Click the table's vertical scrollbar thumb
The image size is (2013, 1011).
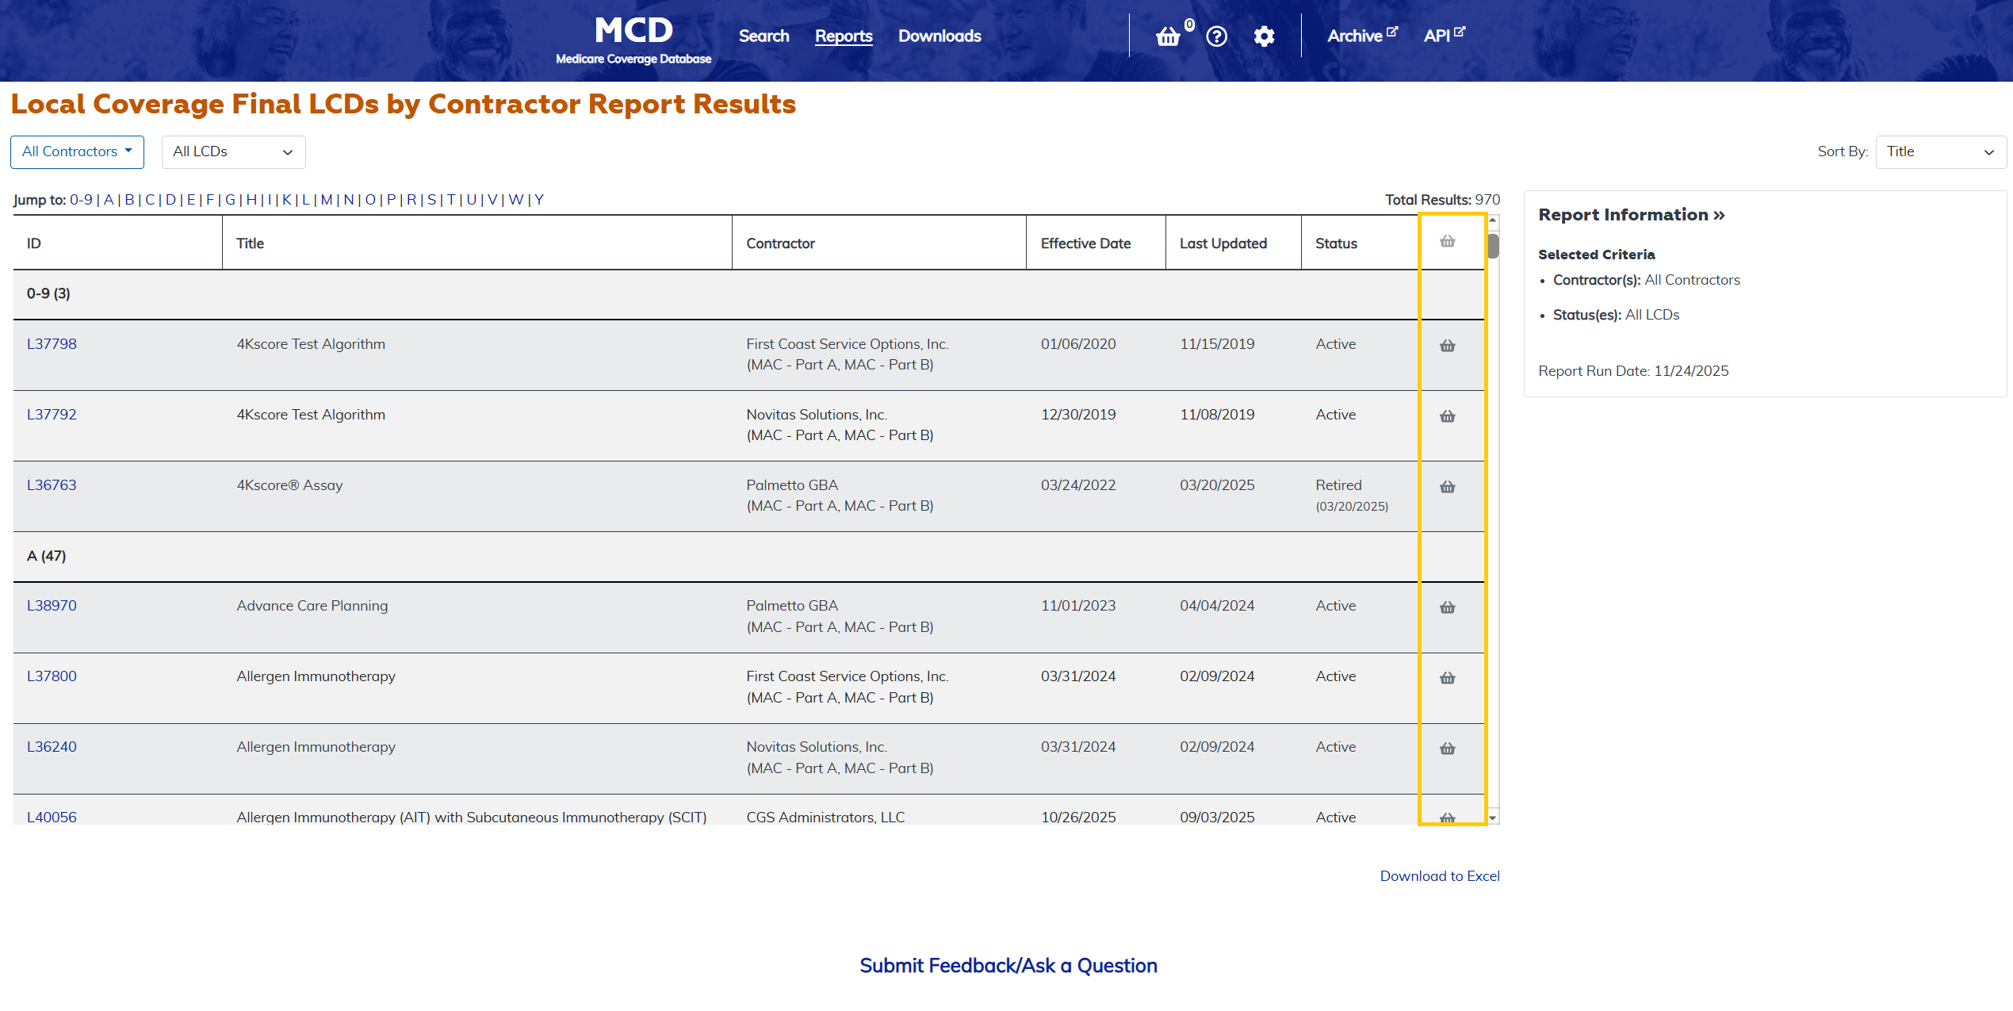point(1493,246)
